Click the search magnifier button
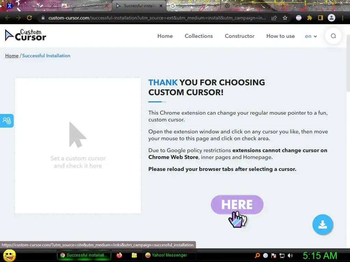The height and width of the screenshot is (262, 350). (333, 36)
